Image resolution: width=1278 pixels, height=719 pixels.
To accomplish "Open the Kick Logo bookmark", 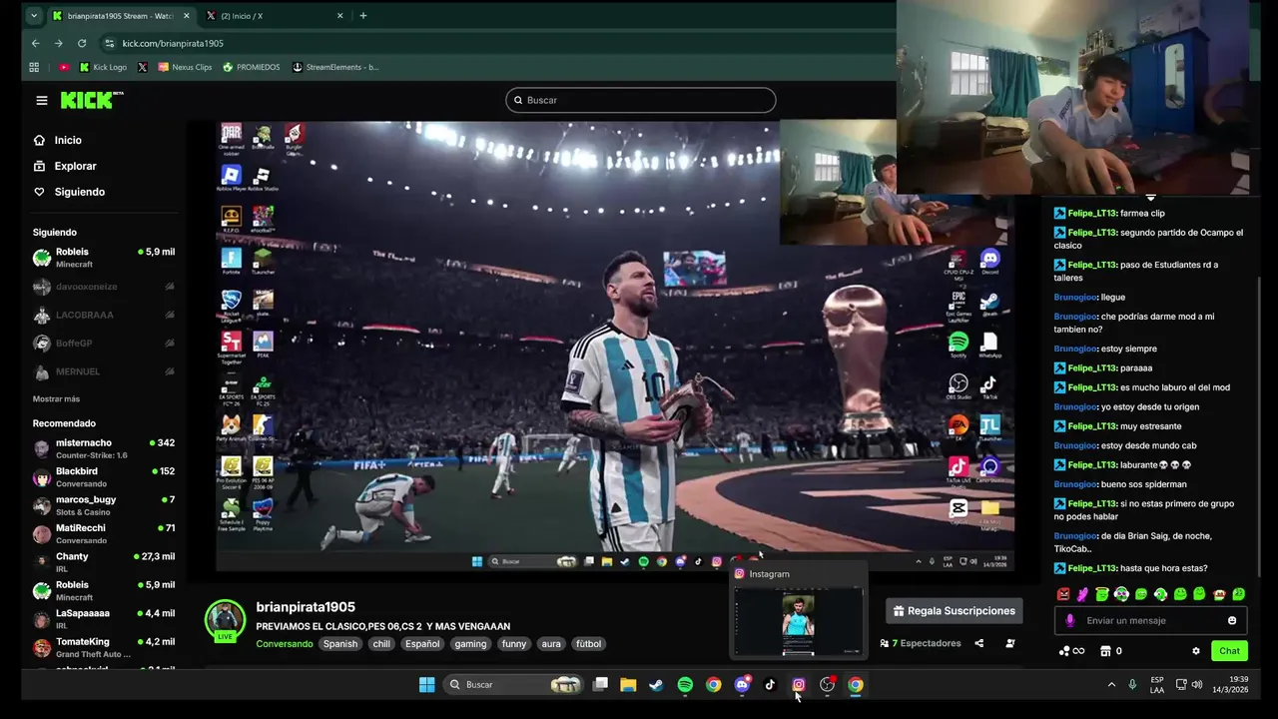I will [x=103, y=67].
